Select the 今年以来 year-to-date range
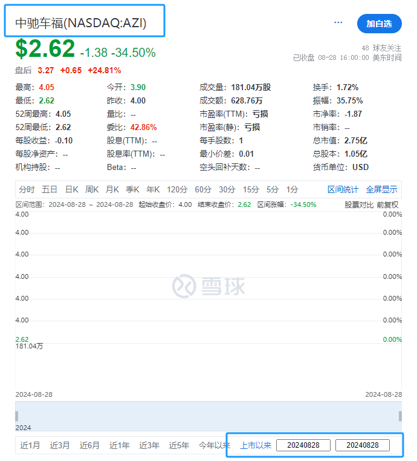Screen dimensions: 417x461 pyautogui.click(x=214, y=445)
